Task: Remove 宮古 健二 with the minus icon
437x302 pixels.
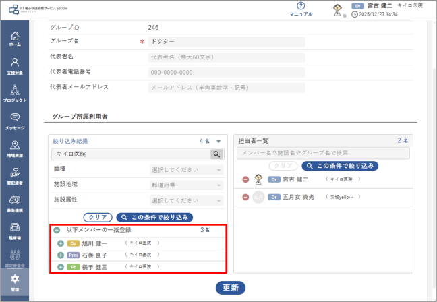Action: pyautogui.click(x=245, y=179)
